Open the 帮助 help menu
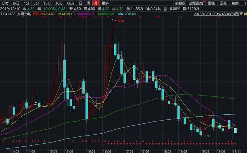The width and height of the screenshot is (247, 153). point(235,3)
